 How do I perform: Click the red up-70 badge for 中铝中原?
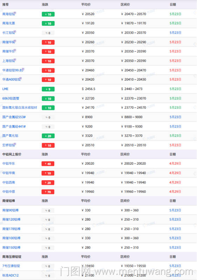click(x=48, y=192)
